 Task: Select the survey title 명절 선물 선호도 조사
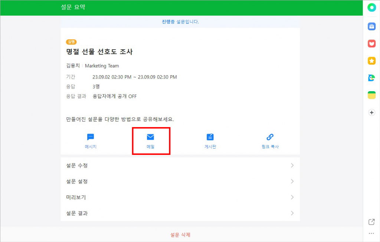99,52
